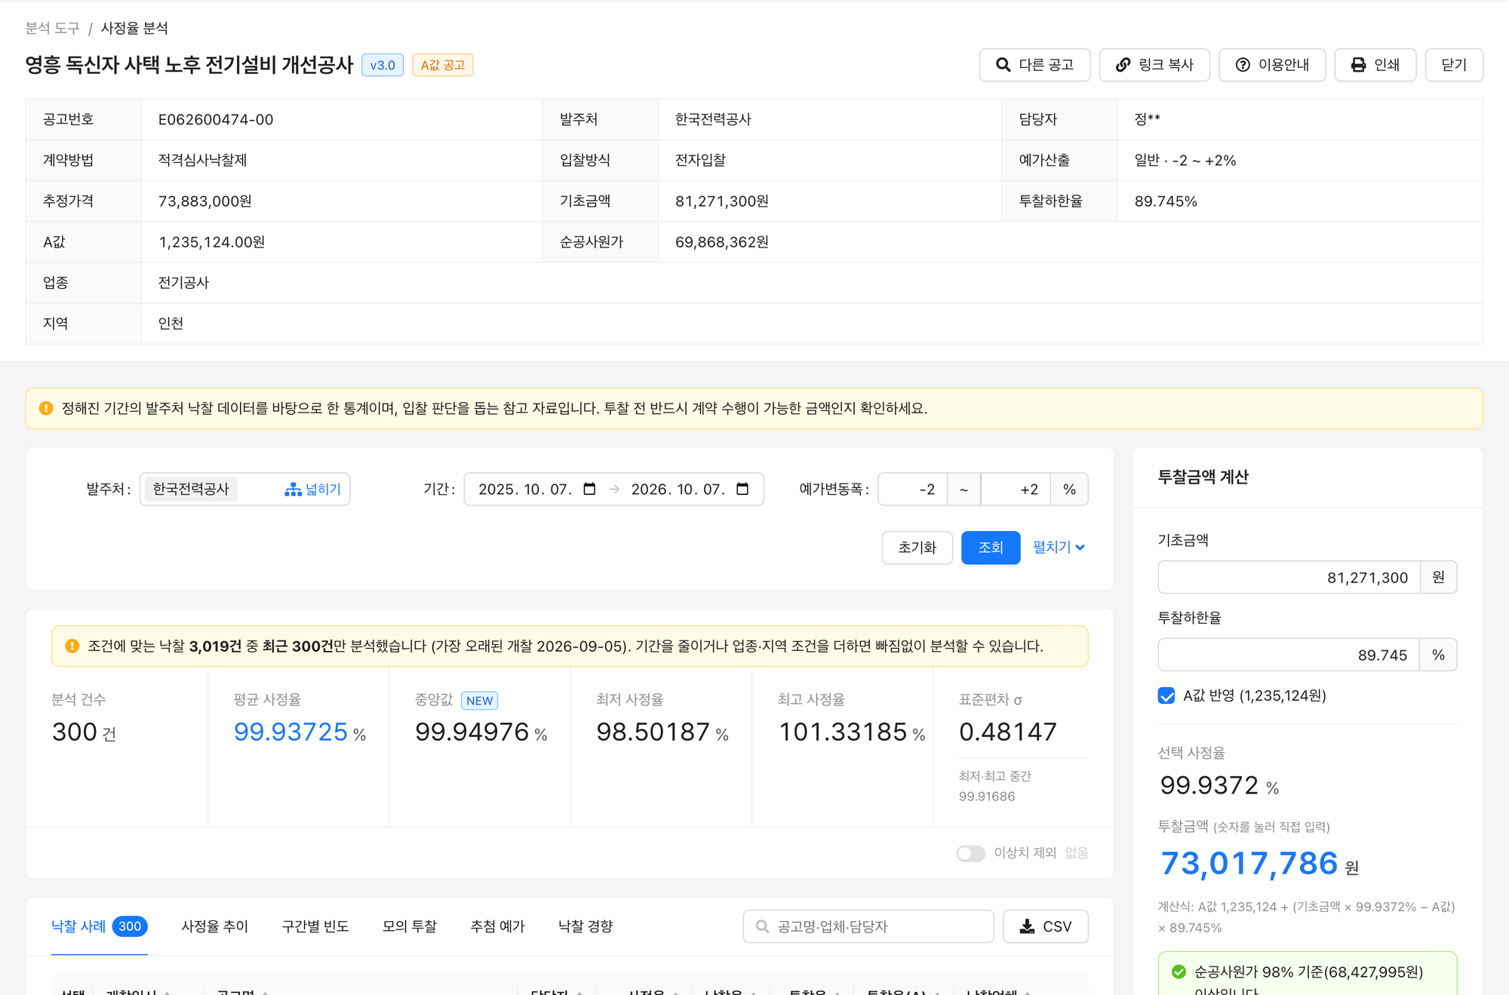The width and height of the screenshot is (1509, 995).
Task: Click the green check icon in 순공사원가 notice
Action: pos(1179,972)
